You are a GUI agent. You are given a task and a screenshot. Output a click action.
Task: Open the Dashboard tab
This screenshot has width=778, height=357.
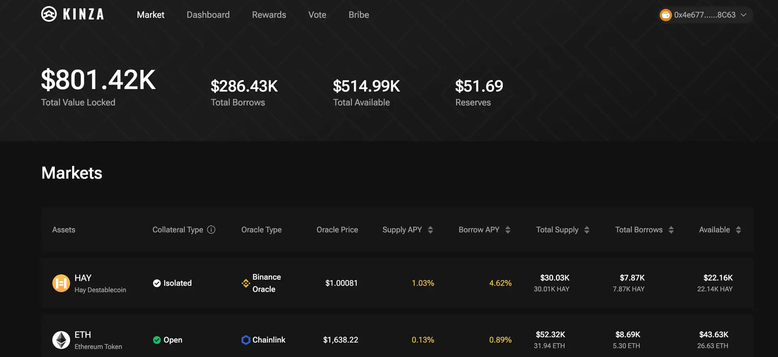[x=208, y=15]
